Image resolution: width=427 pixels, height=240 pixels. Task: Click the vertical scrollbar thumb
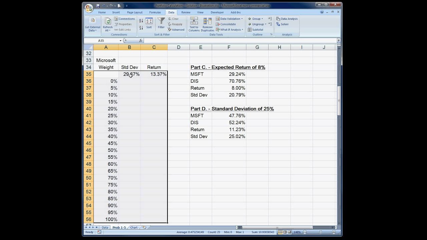pyautogui.click(x=339, y=101)
